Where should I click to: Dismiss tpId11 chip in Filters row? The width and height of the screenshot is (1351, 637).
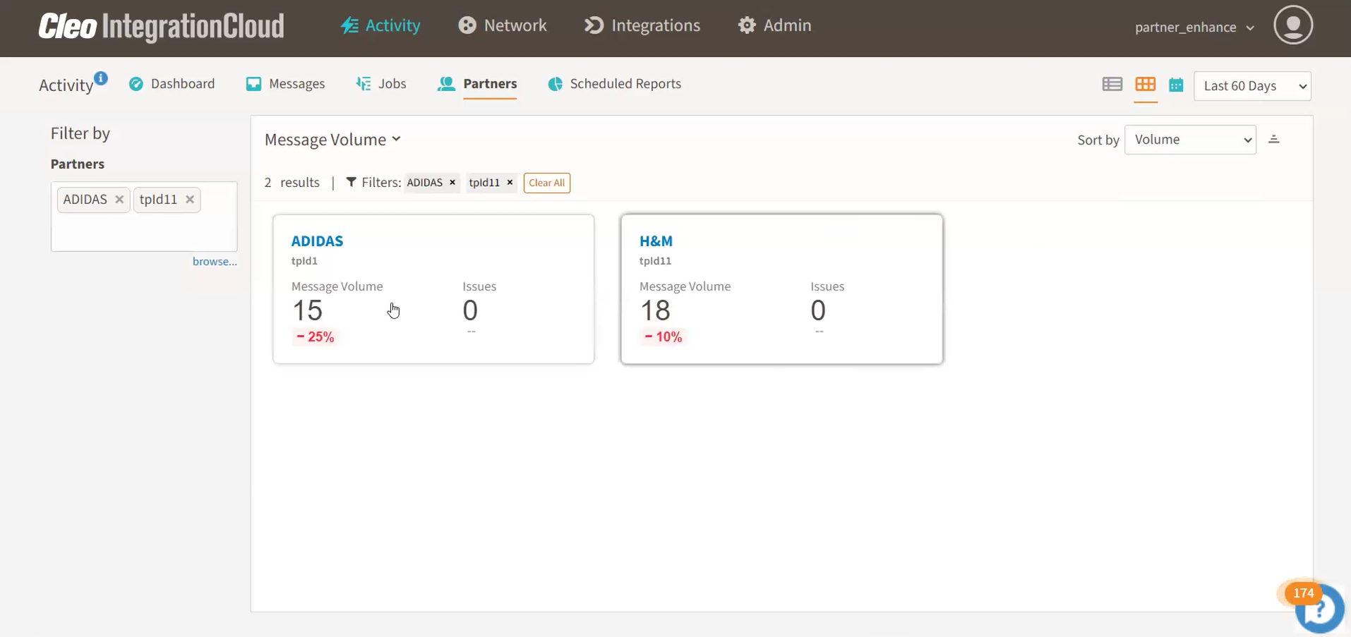pyautogui.click(x=510, y=183)
